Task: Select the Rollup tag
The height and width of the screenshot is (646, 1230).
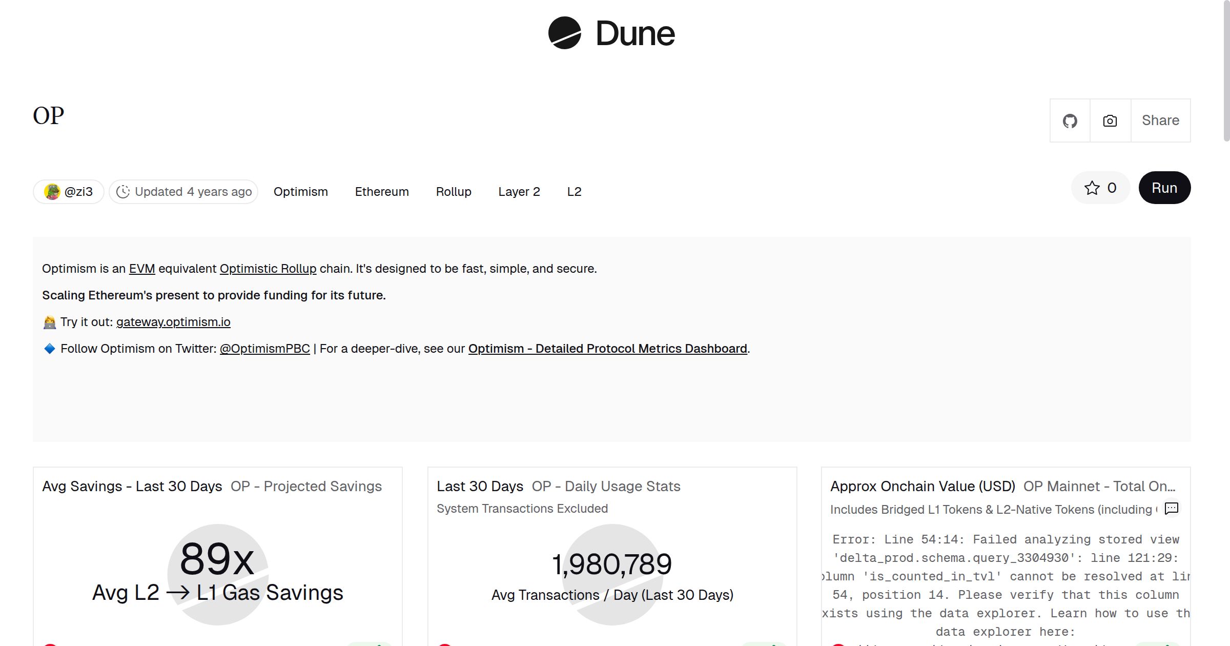Action: 454,192
